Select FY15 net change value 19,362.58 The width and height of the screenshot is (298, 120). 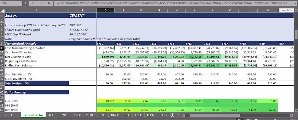pos(194,57)
